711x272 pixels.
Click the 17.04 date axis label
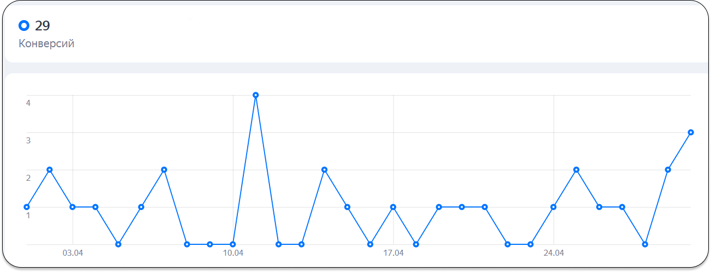coord(393,253)
